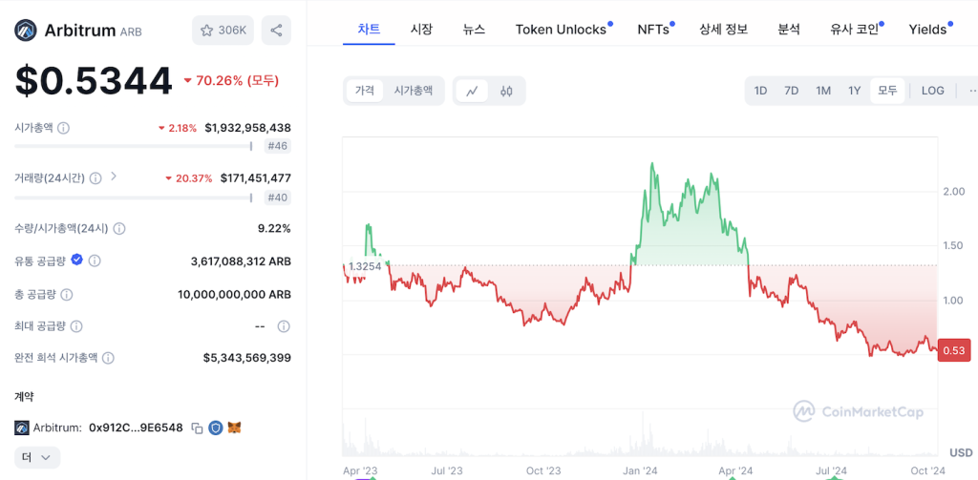978x480 pixels.
Task: Open the 24-hour volume info icon
Action: 96,178
